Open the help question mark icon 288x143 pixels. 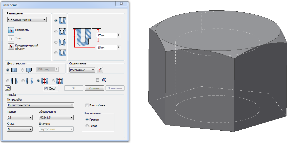[x=8, y=88]
